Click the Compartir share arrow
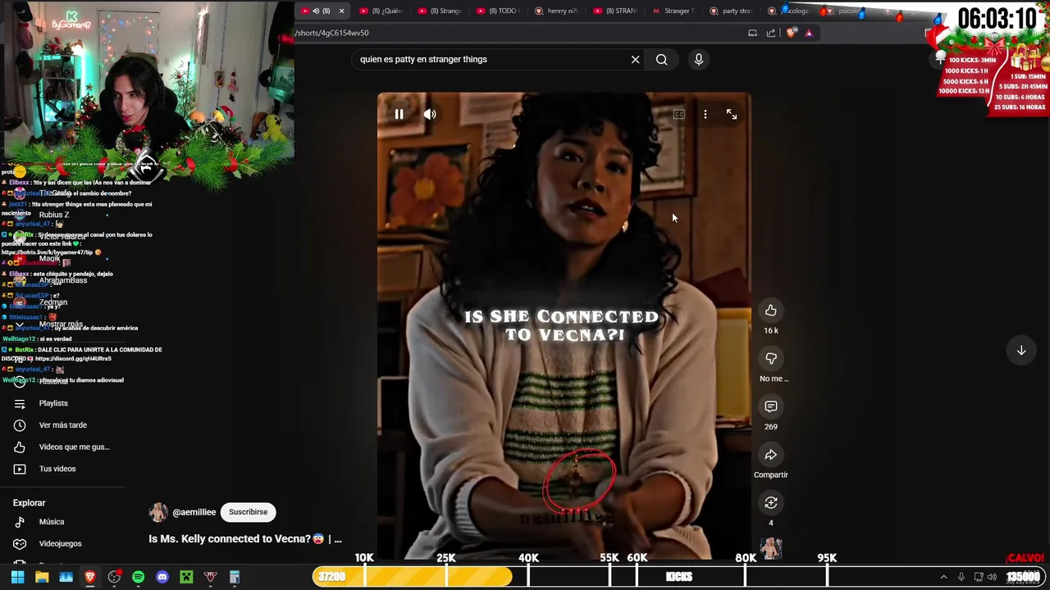 coord(771,455)
